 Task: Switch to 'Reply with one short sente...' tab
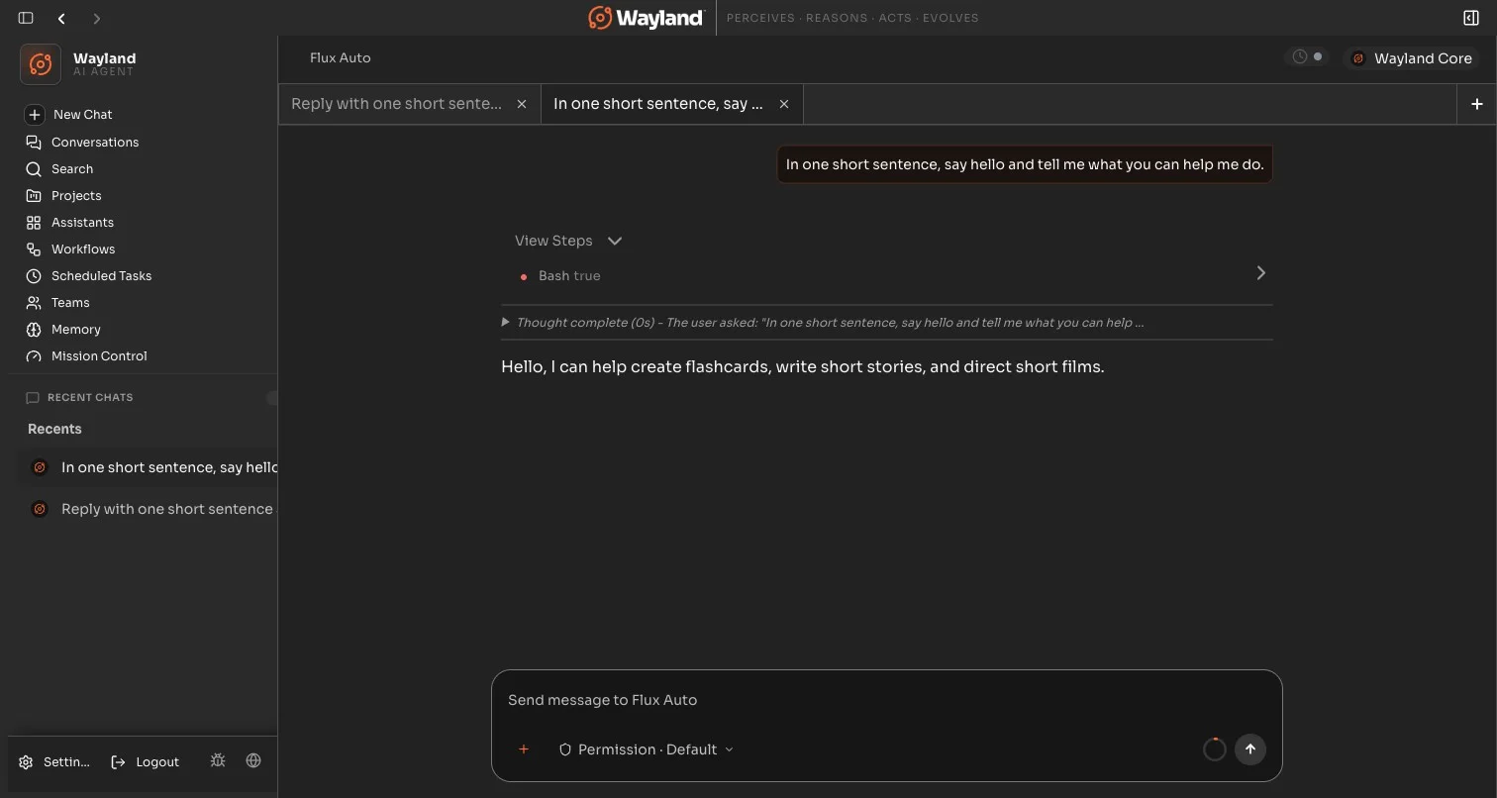396,104
